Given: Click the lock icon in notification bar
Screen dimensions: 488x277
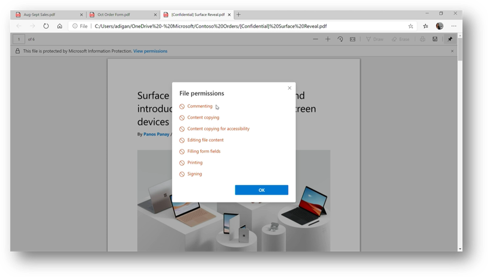Looking at the screenshot, I should [18, 51].
